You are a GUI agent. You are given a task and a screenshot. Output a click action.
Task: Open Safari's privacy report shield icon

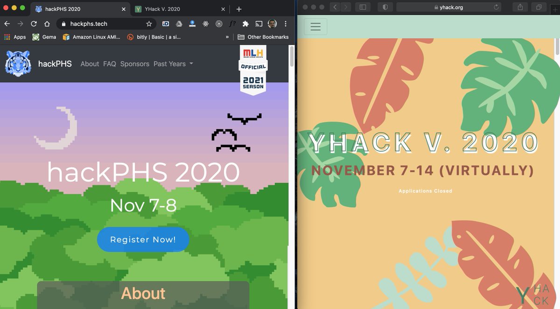[x=385, y=7]
